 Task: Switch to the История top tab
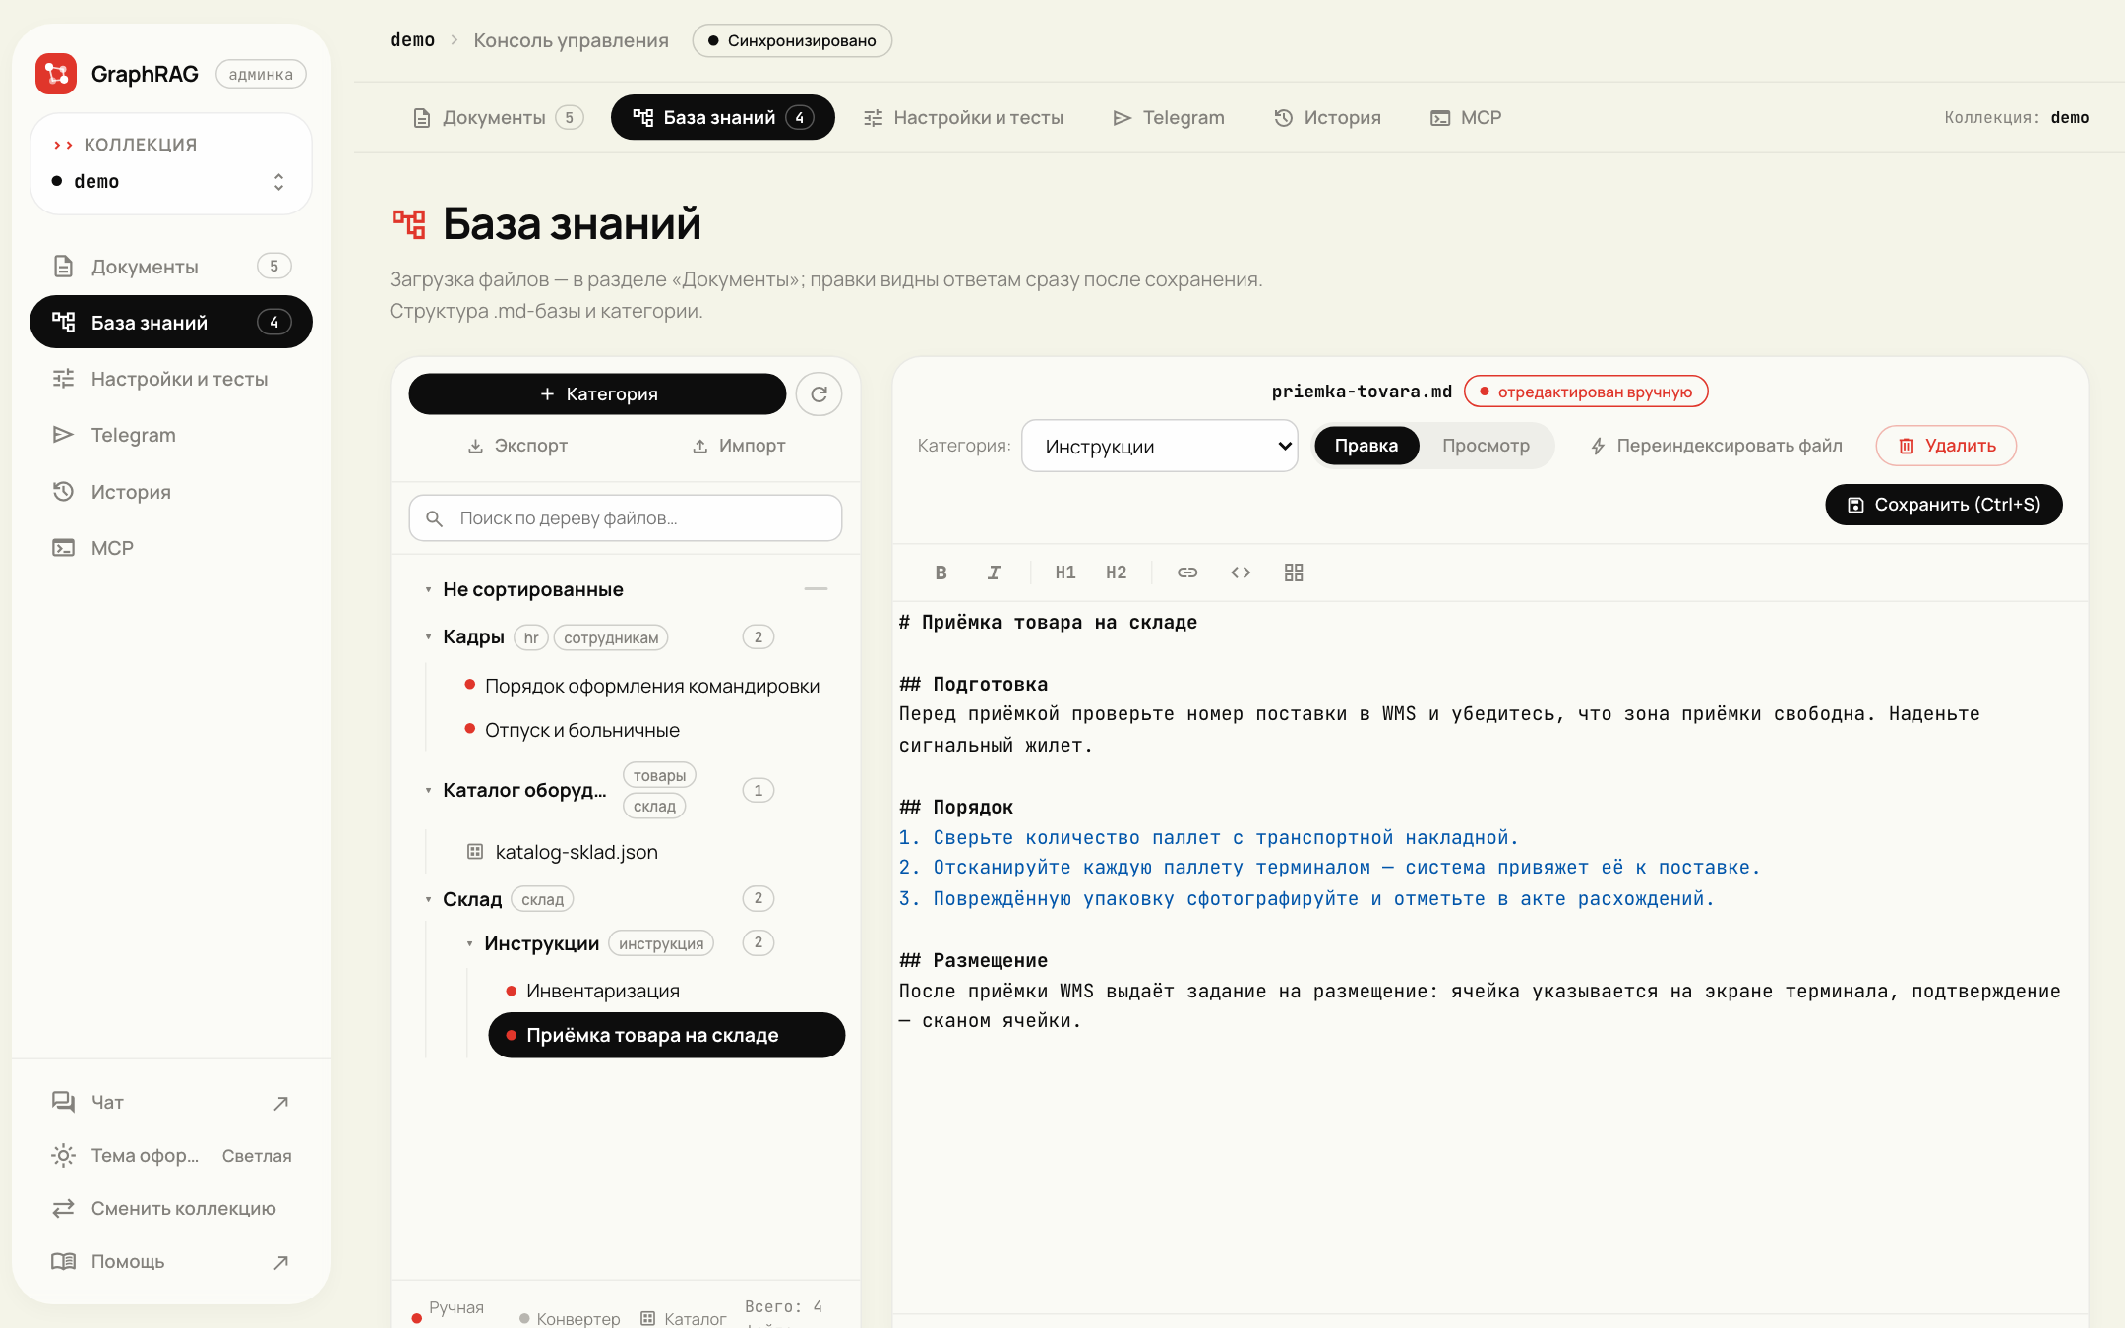point(1327,117)
